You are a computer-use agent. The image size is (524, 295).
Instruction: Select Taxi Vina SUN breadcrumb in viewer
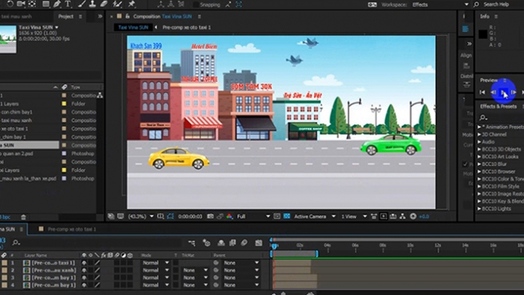point(133,27)
